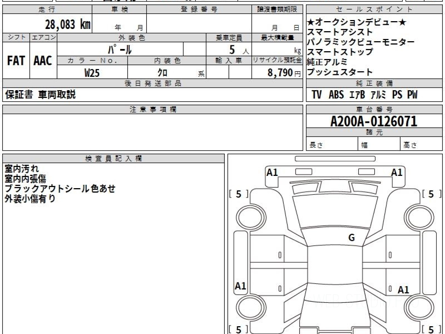Select the TV equipment label

coord(316,95)
